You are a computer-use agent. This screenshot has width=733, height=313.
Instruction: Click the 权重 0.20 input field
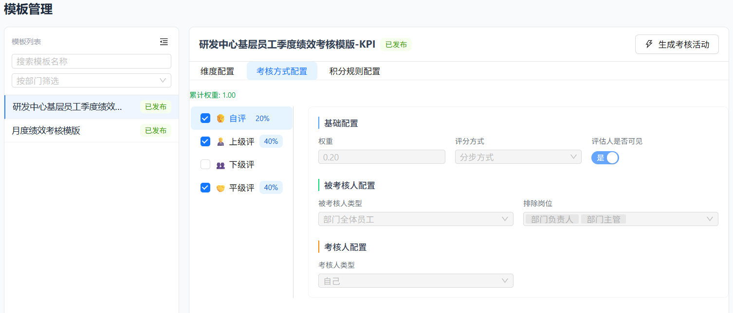click(382, 157)
